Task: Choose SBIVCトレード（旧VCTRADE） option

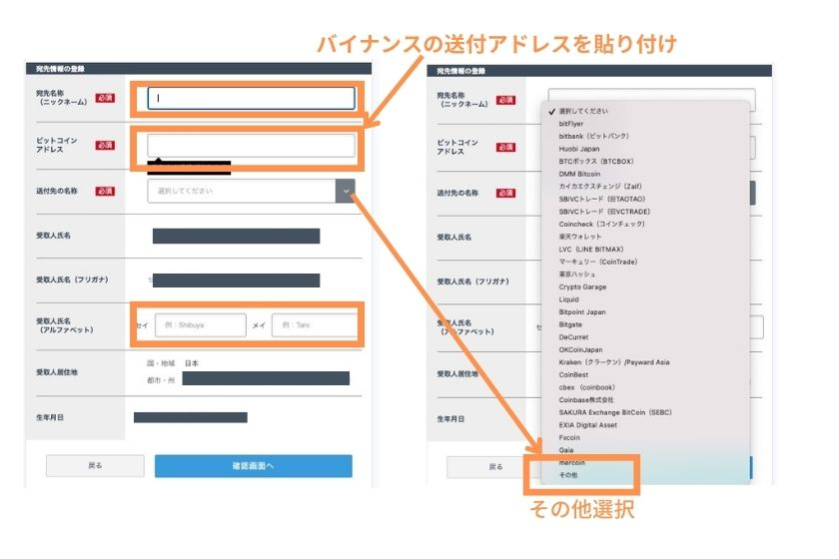Action: pyautogui.click(x=604, y=212)
